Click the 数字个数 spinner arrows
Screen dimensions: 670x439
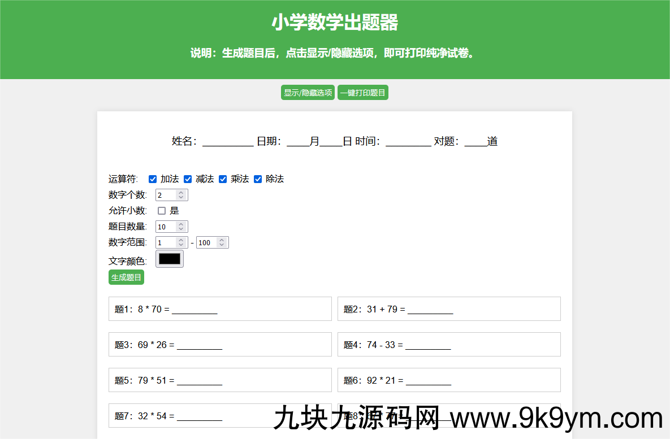point(181,195)
